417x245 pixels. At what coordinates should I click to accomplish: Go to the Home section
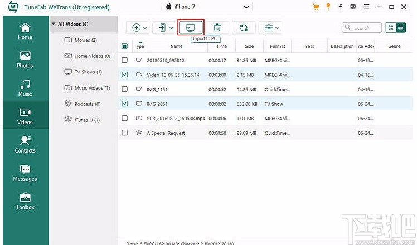(x=25, y=31)
